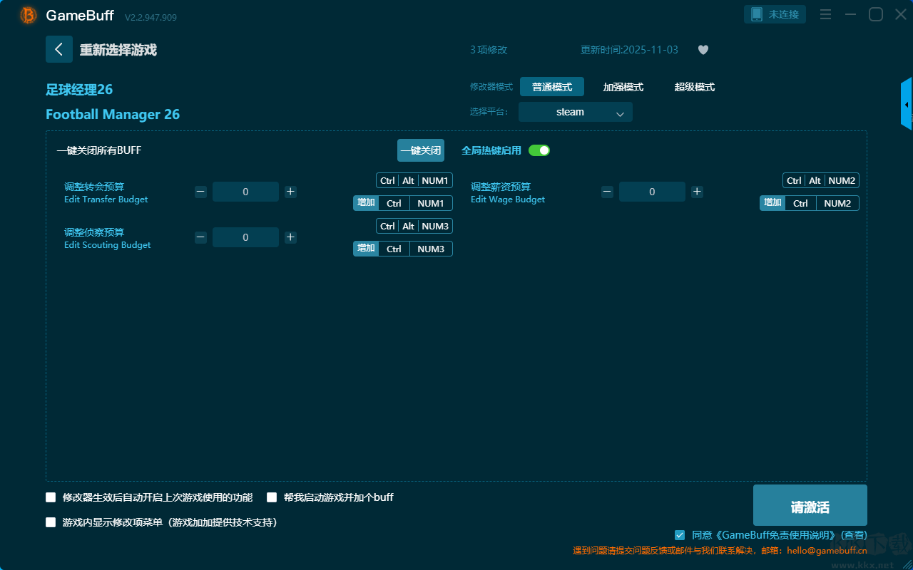Click the transfer budget value field

pyautogui.click(x=245, y=192)
